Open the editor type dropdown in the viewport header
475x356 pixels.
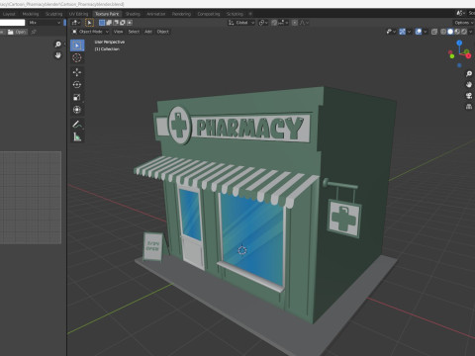76,23
